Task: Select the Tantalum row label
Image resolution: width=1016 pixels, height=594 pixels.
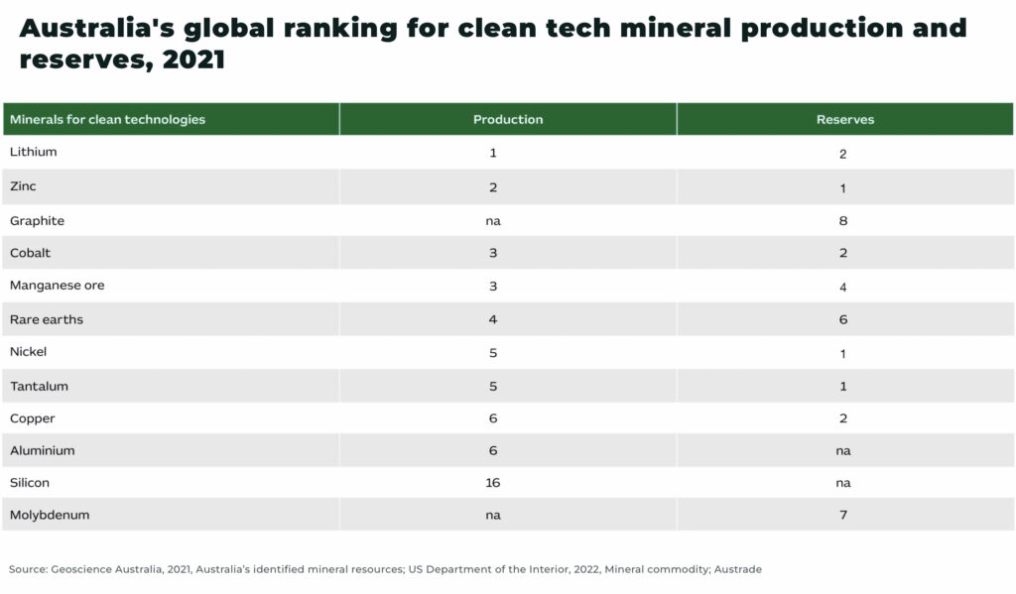Action: (39, 386)
